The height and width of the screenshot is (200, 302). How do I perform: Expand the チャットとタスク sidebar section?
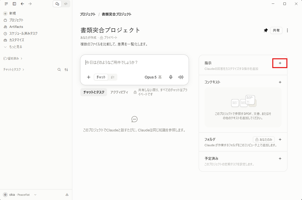tap(14, 70)
